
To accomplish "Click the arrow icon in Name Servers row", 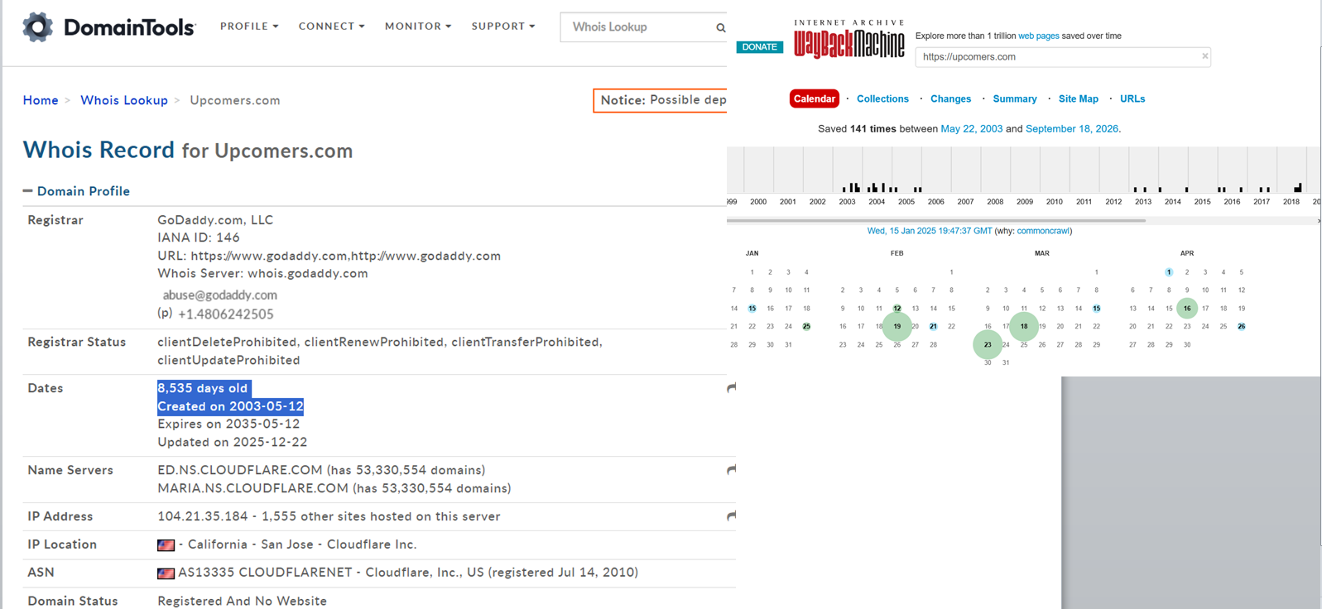I will pyautogui.click(x=731, y=469).
